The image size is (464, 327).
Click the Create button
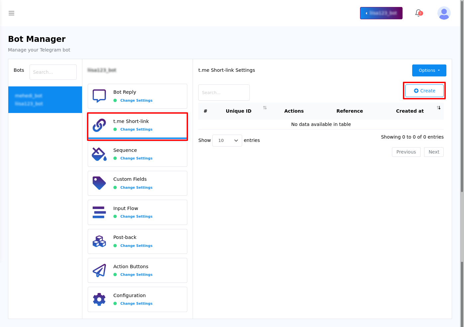[x=424, y=90]
